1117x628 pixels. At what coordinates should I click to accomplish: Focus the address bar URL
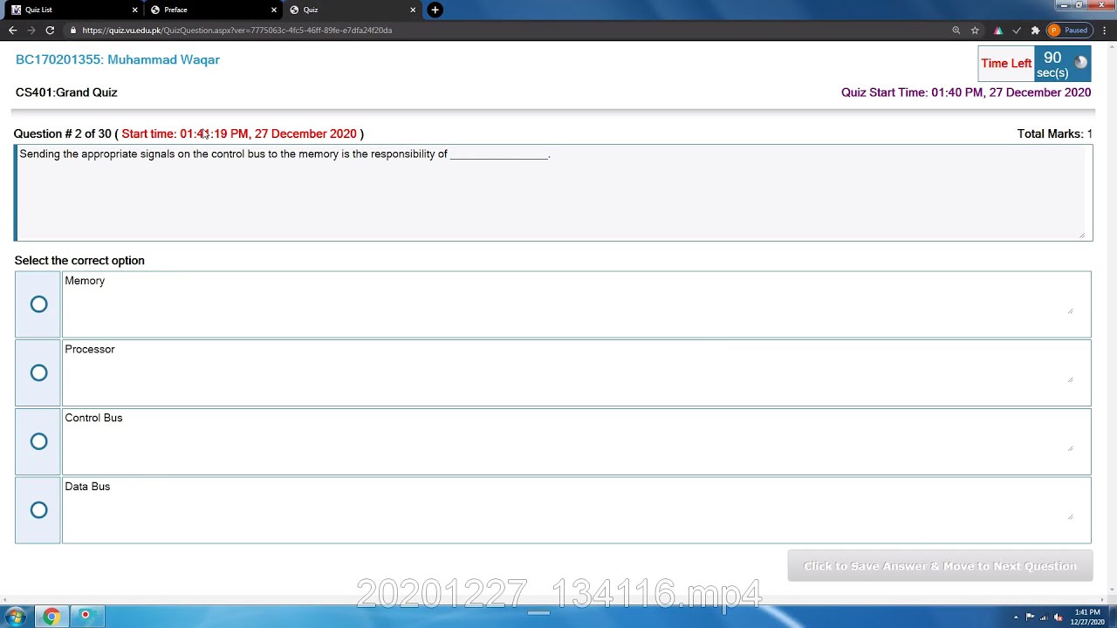coord(237,31)
